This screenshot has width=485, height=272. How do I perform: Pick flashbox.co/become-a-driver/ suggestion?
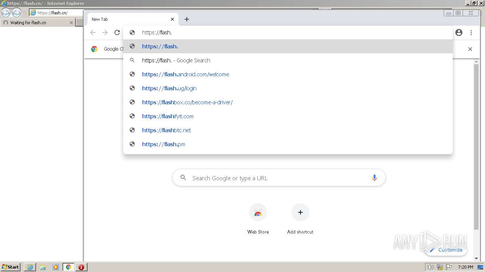pos(288,102)
